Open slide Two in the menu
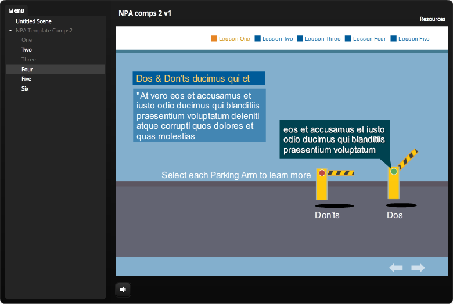453x304 pixels. 27,50
